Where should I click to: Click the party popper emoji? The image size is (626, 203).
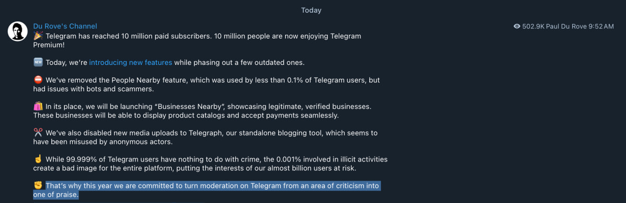click(38, 36)
